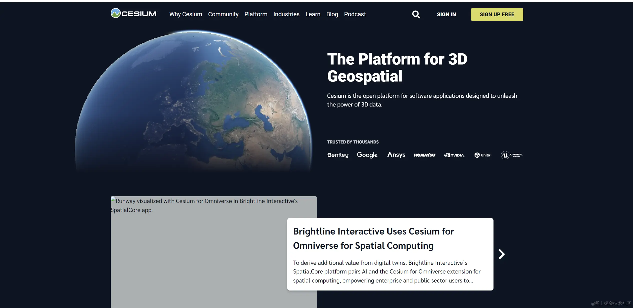Viewport: 633px width, 308px height.
Task: Click the Unreal Engine partner logo
Action: pos(512,155)
